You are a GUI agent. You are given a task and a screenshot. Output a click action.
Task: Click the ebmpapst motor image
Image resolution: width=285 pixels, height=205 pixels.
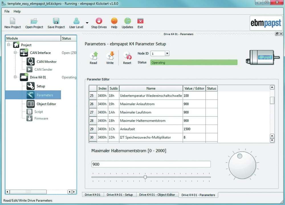263,57
